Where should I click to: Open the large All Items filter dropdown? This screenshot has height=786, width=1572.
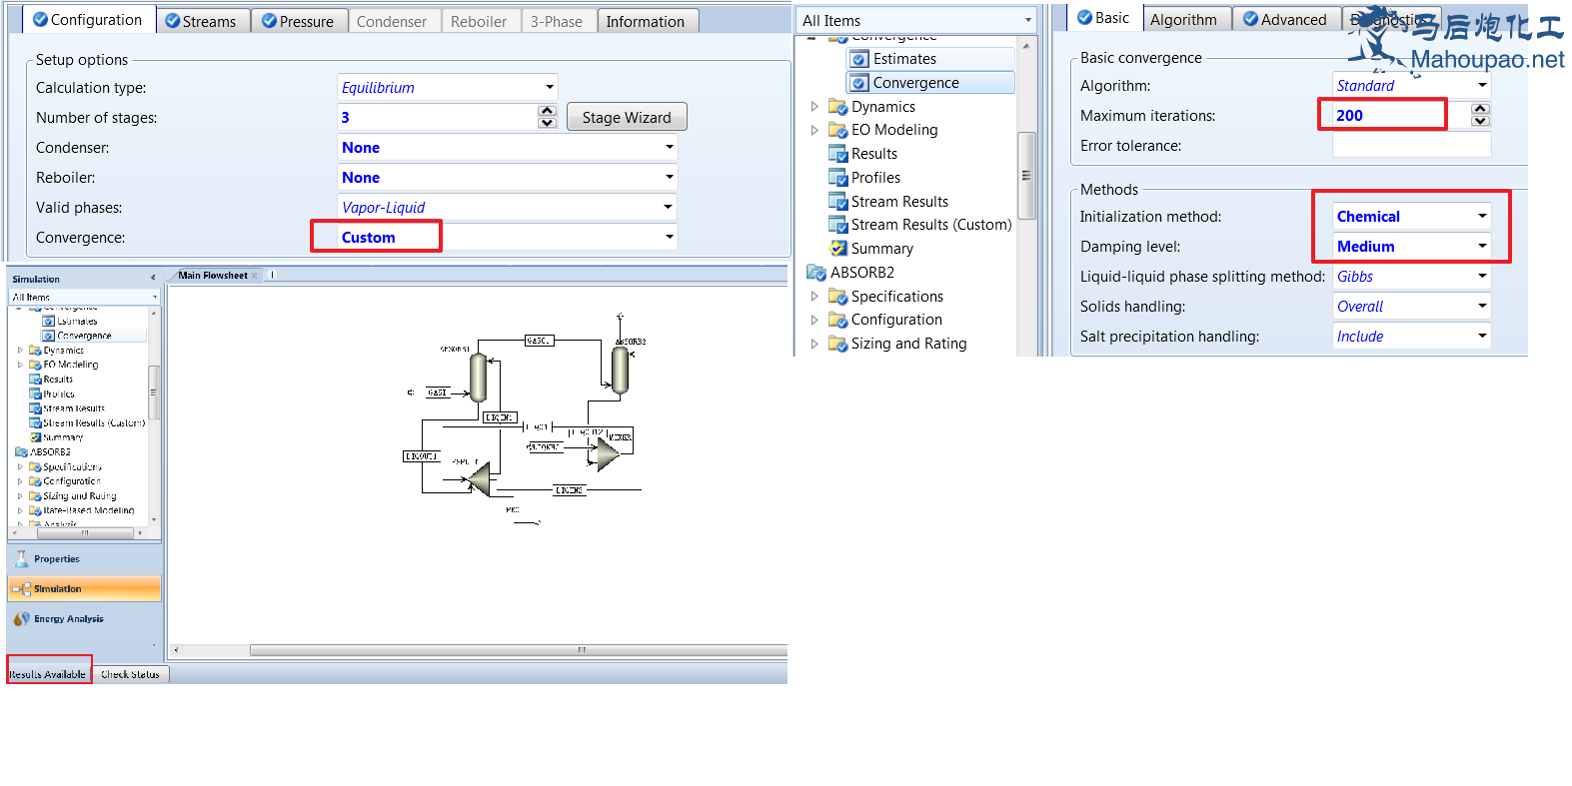click(x=1027, y=21)
